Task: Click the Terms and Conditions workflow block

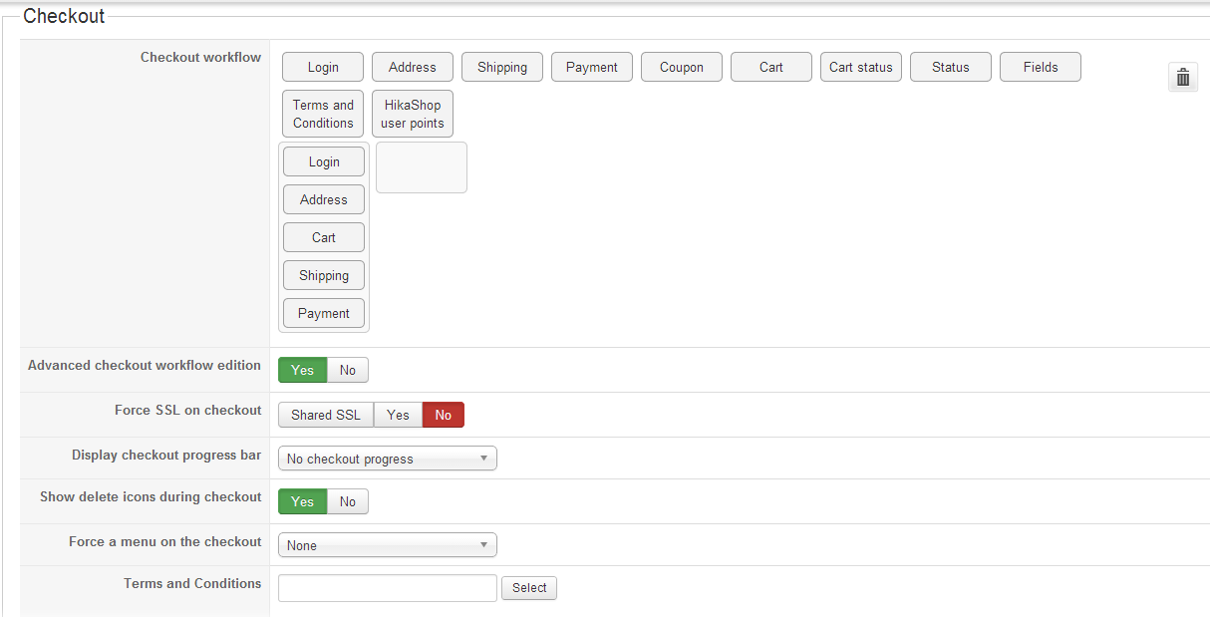Action: tap(323, 114)
